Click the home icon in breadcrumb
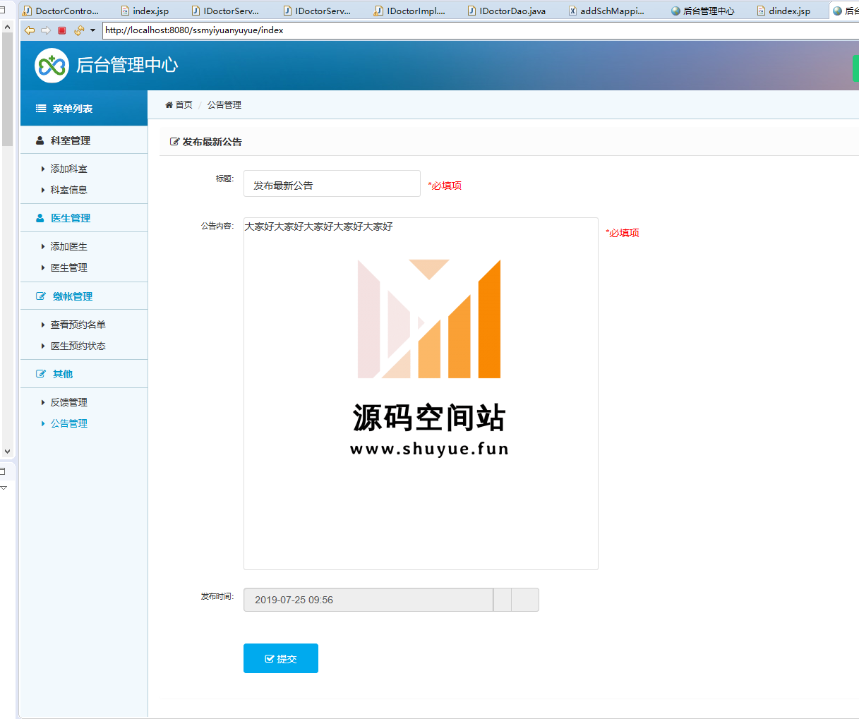This screenshot has width=859, height=719. point(169,105)
